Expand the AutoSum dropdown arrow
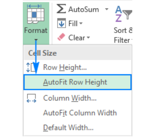The width and height of the screenshot is (161, 137). (x=107, y=9)
